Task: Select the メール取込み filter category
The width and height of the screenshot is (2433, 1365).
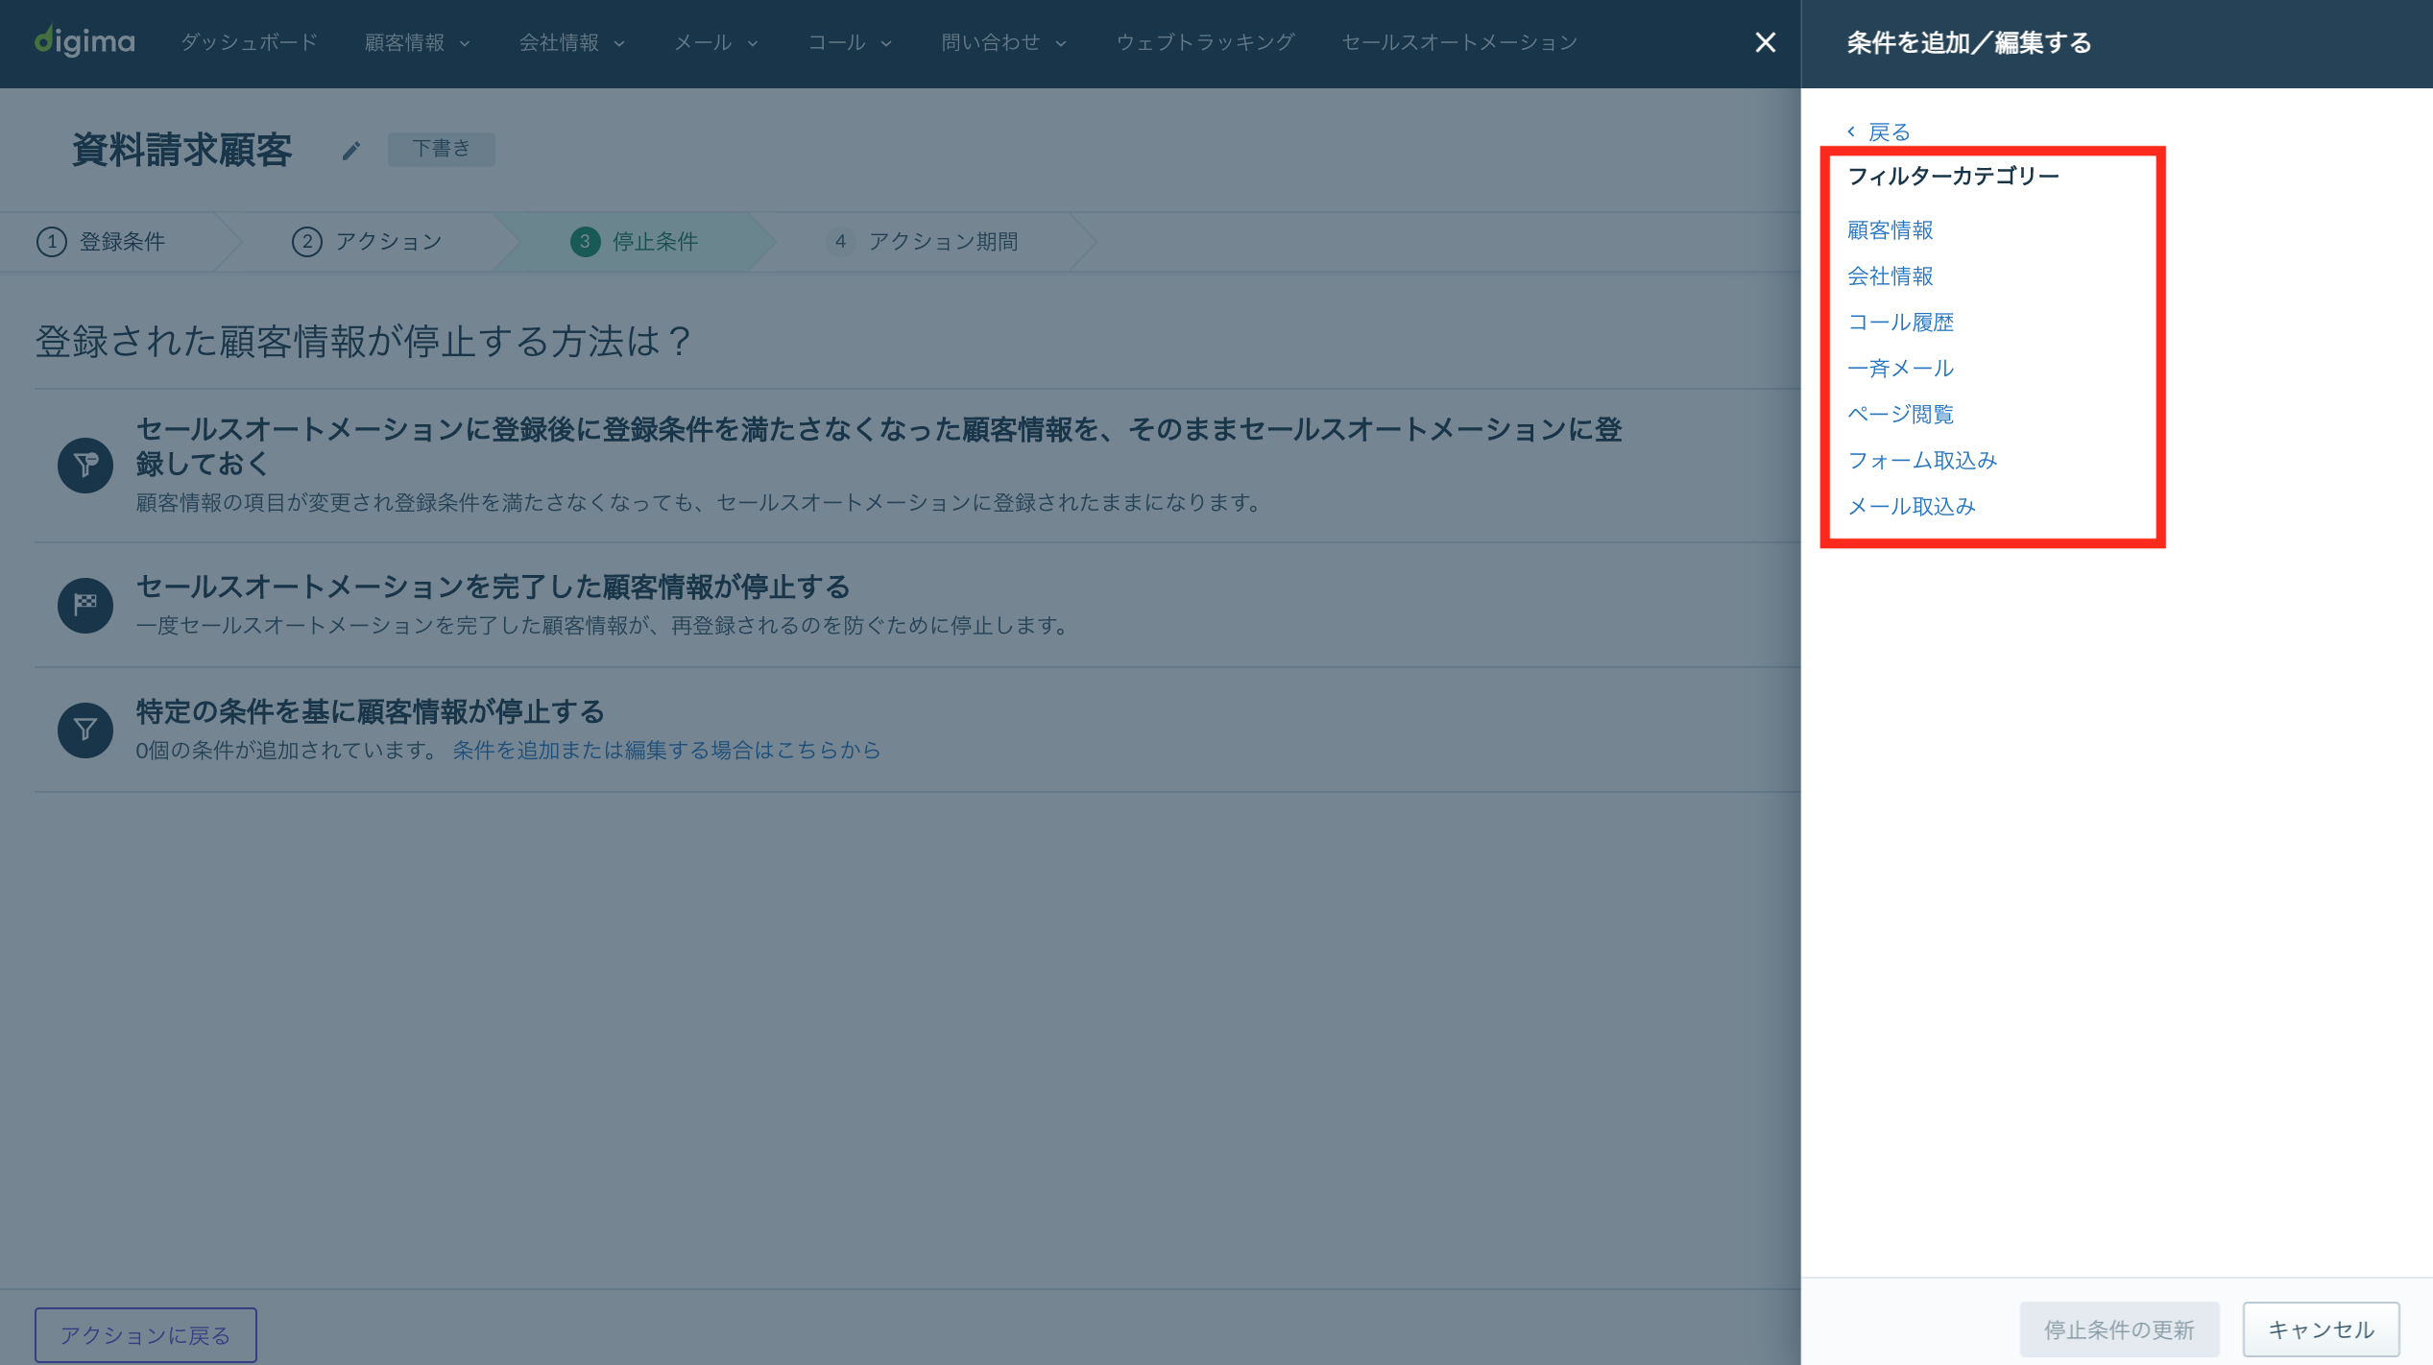Action: point(1911,506)
